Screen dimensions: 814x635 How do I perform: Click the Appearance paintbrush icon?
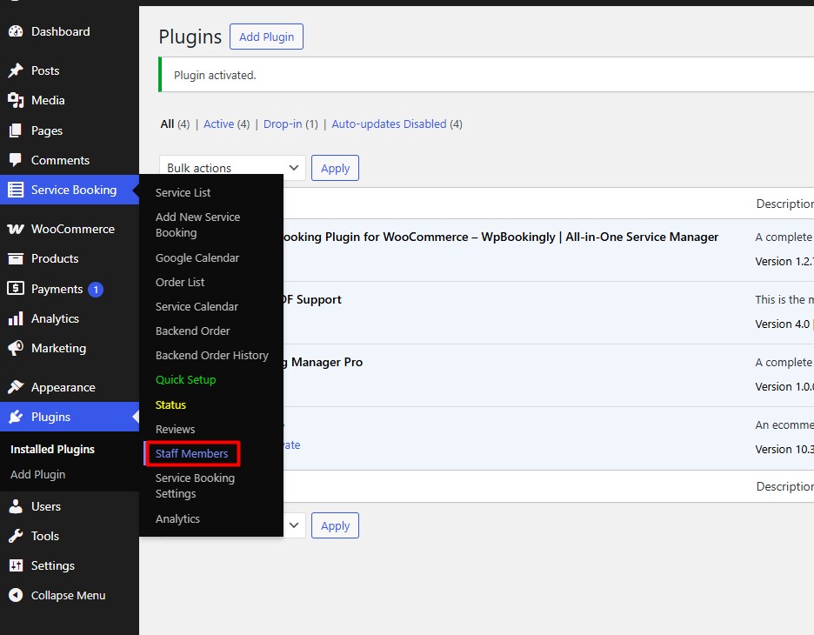coord(16,387)
